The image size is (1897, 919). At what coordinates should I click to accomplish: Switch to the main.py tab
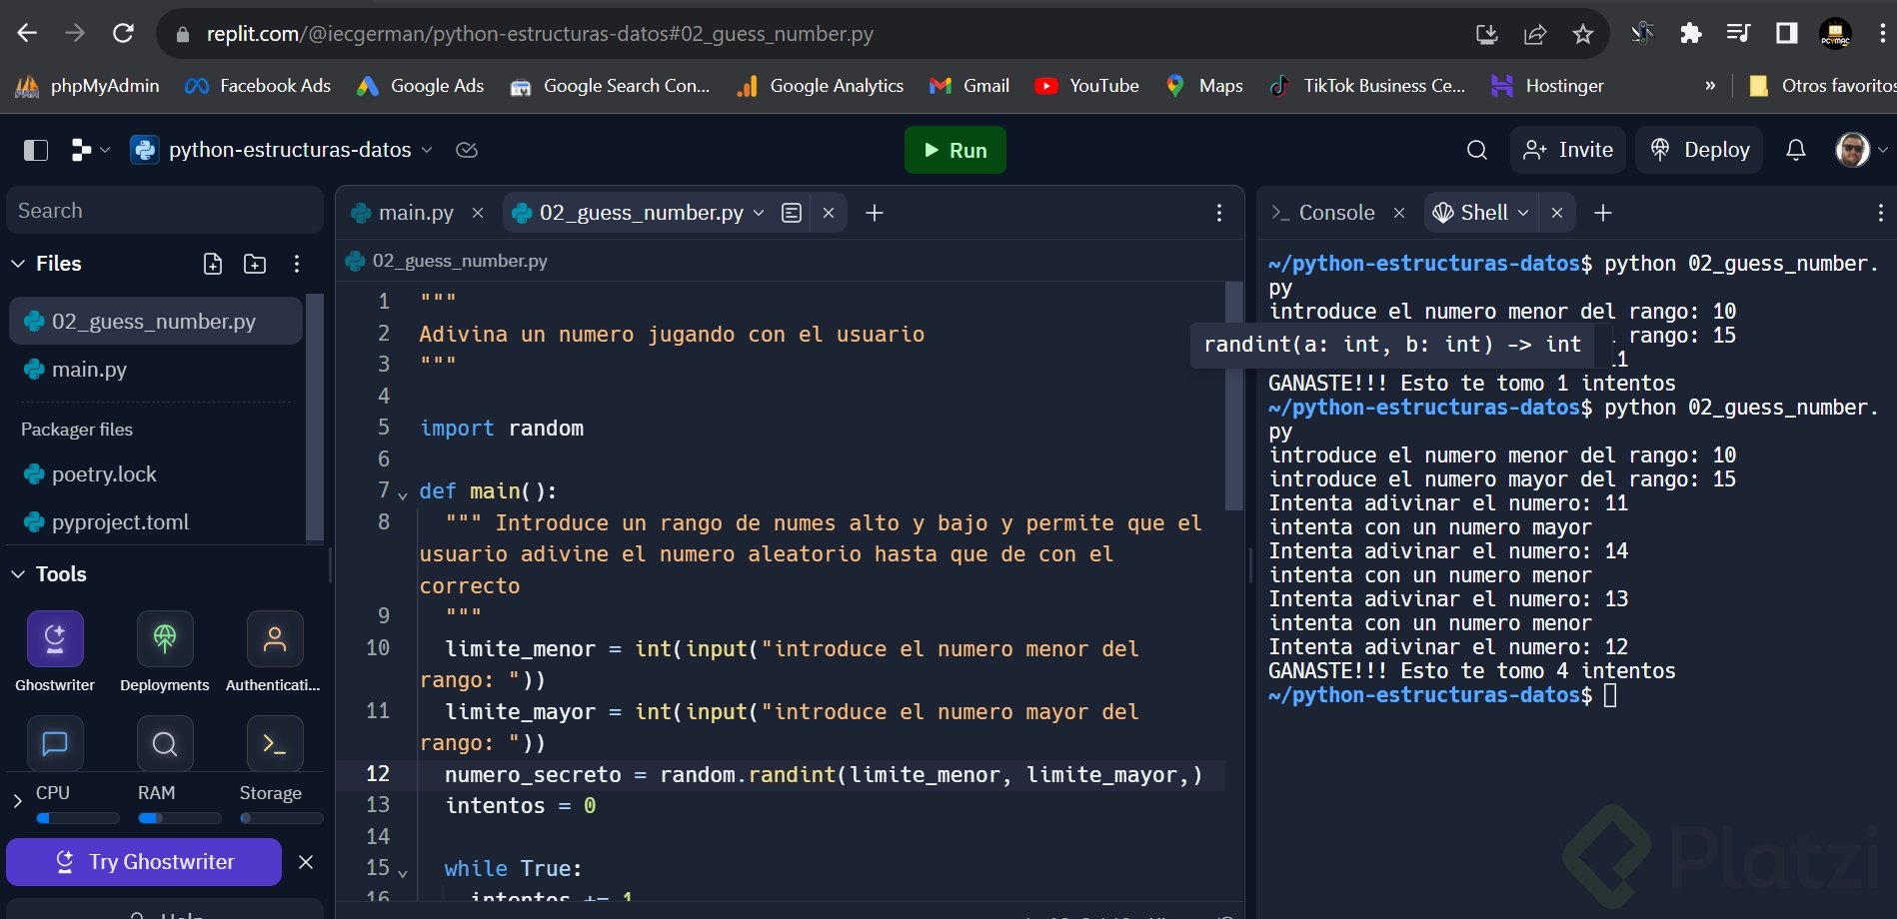[415, 213]
